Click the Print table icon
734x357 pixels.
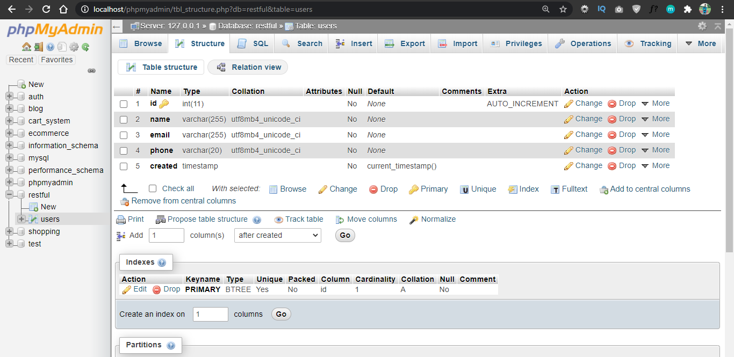pos(121,219)
